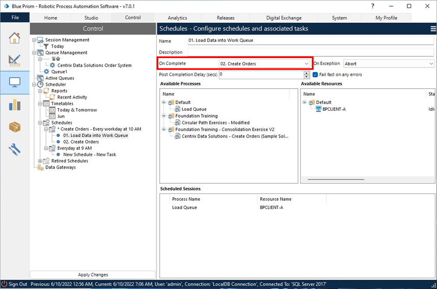Image resolution: width=437 pixels, height=289 pixels.
Task: Open the Analytics bar chart sidebar icon
Action: (14, 105)
